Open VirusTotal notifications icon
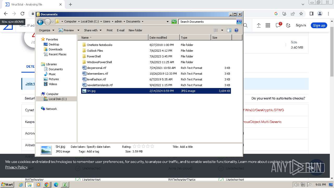 coord(278,25)
